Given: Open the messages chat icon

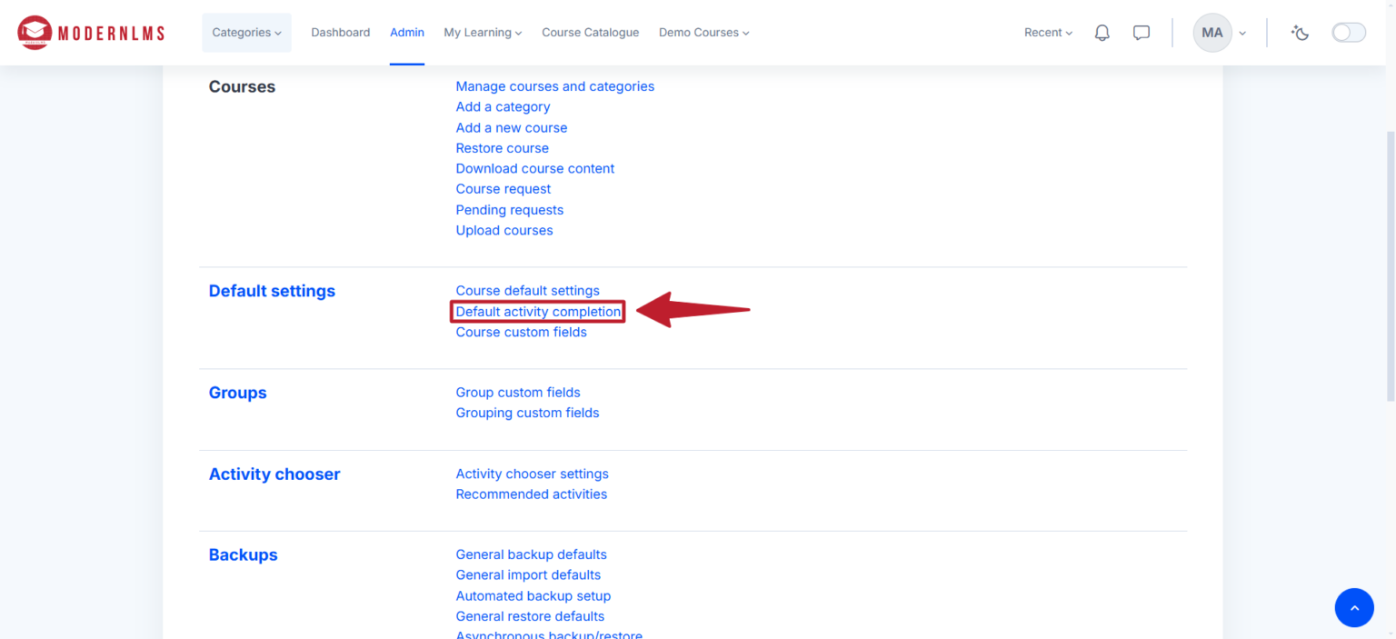Looking at the screenshot, I should point(1142,33).
